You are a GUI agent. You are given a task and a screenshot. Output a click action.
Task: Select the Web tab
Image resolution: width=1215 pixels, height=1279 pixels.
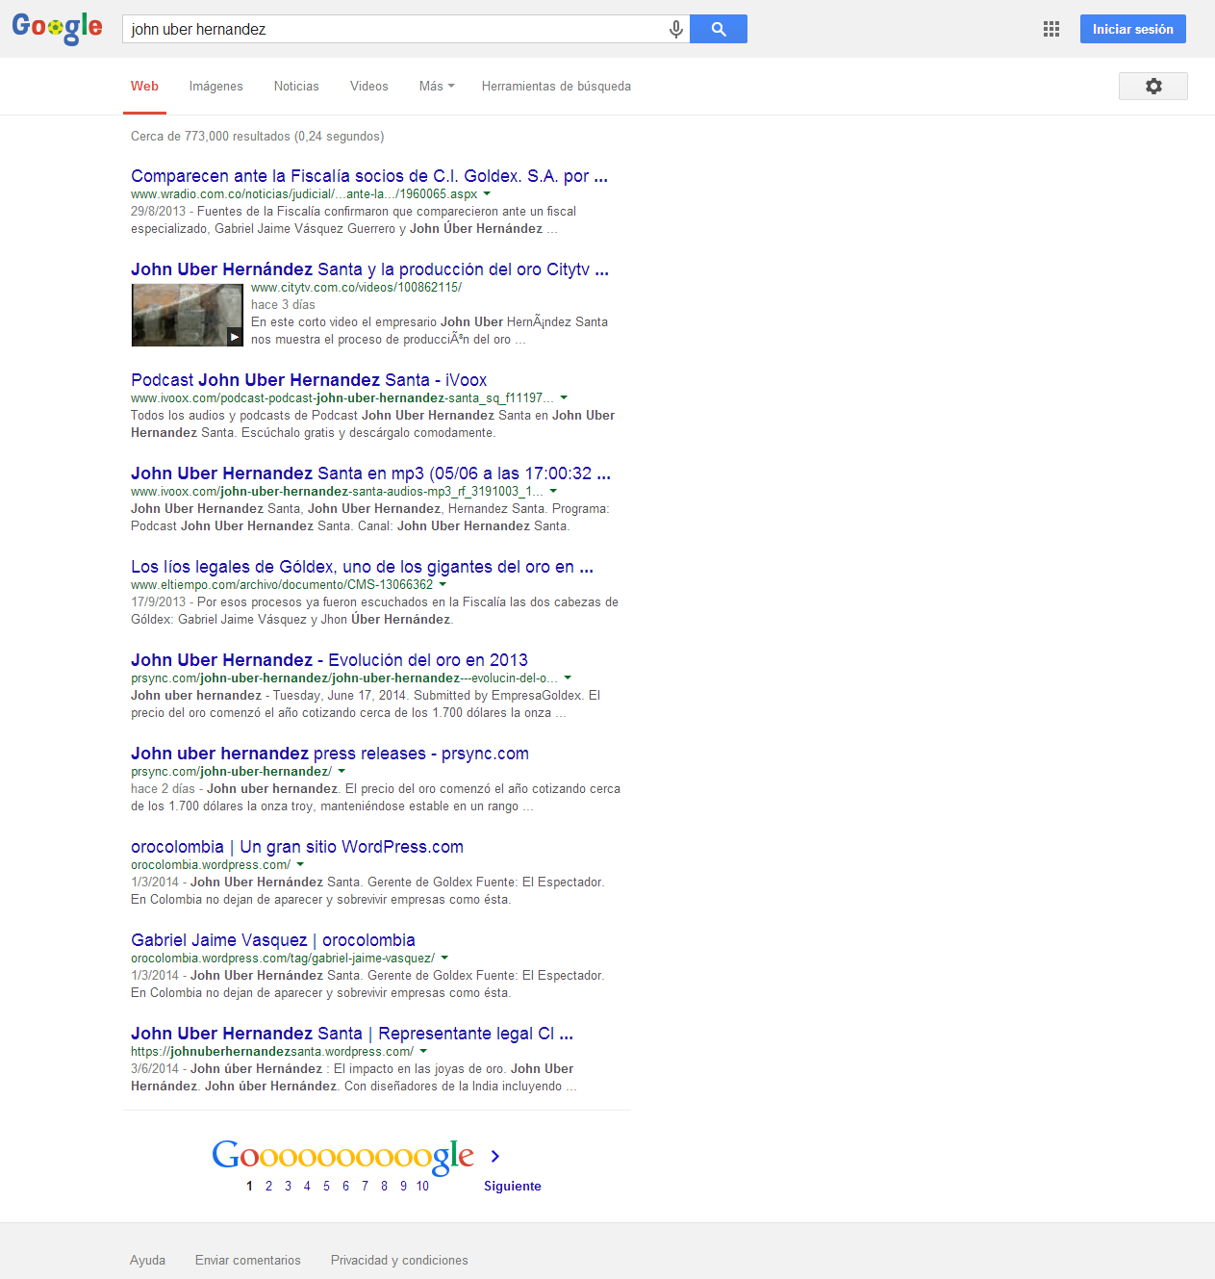point(144,86)
